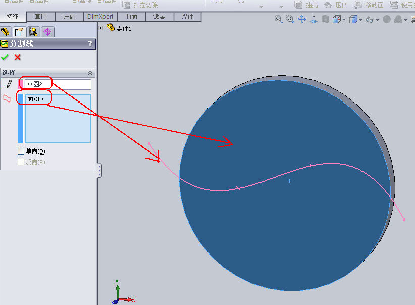Click the View Orientation cube icon
Viewport: 415px width, 305px height.
[337, 19]
